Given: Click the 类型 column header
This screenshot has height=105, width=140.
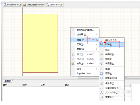Looking at the screenshot, I should pyautogui.click(x=31, y=85).
